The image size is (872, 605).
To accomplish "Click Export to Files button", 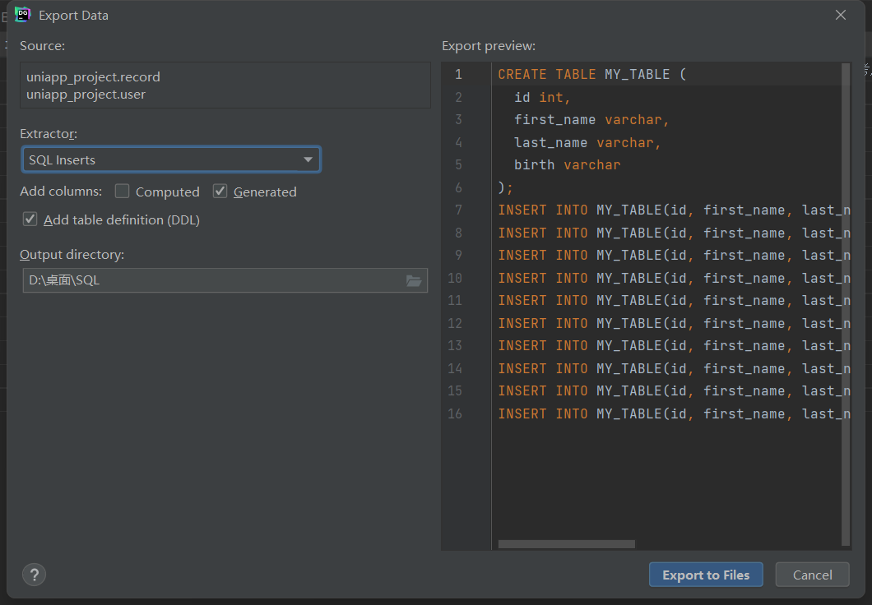I will click(705, 575).
